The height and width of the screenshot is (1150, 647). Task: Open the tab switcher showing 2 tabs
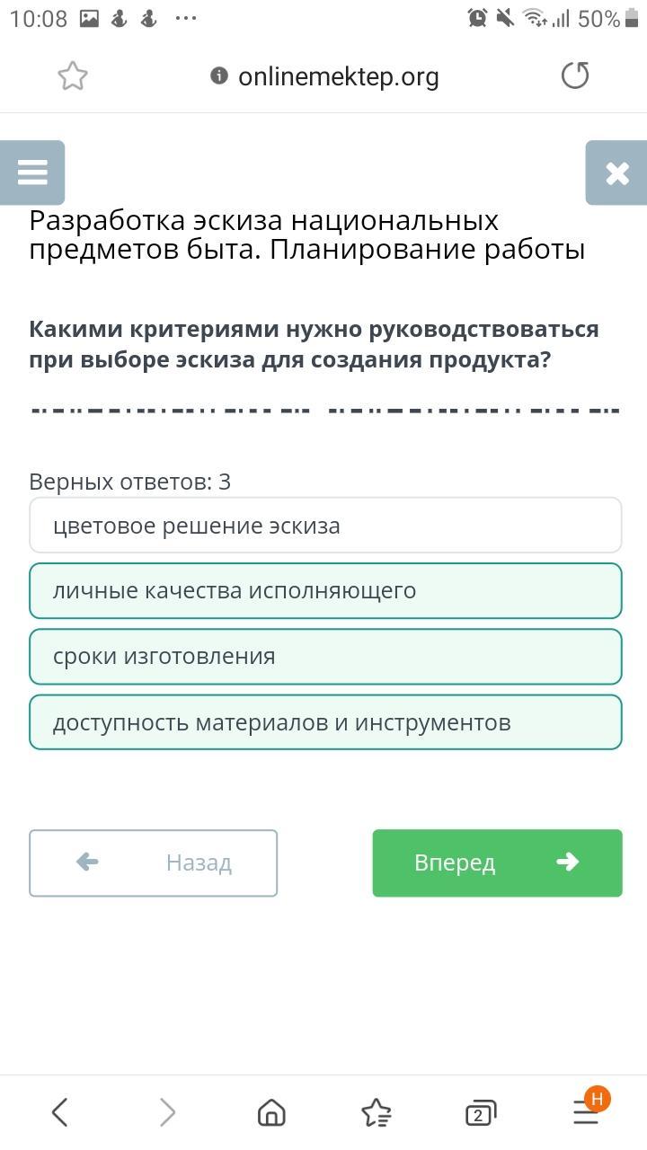(481, 1114)
